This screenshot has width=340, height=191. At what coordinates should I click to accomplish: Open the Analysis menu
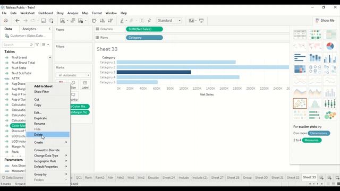[73, 13]
